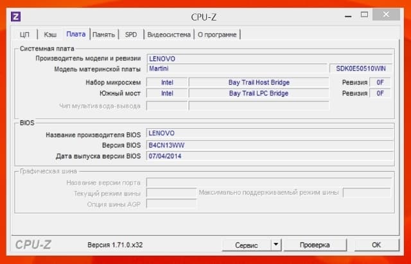The height and width of the screenshot is (264, 411).
Task: Click the CPU-Z app icon in title bar
Action: click(15, 17)
